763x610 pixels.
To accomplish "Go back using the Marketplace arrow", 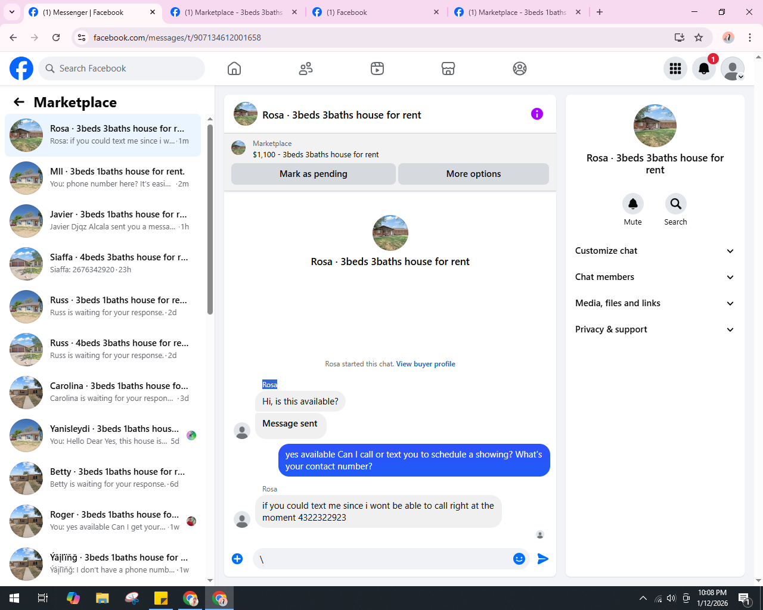I will [19, 102].
